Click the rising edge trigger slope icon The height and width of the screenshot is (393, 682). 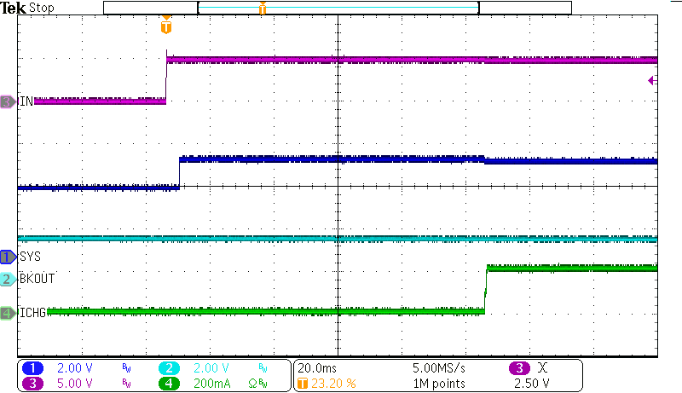coord(543,368)
